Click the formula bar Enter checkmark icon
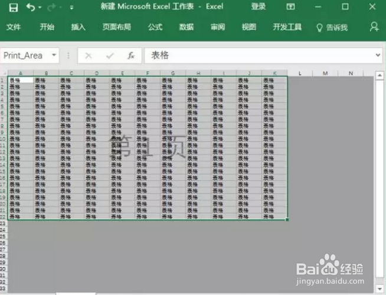The height and width of the screenshot is (295, 386). pyautogui.click(x=110, y=56)
